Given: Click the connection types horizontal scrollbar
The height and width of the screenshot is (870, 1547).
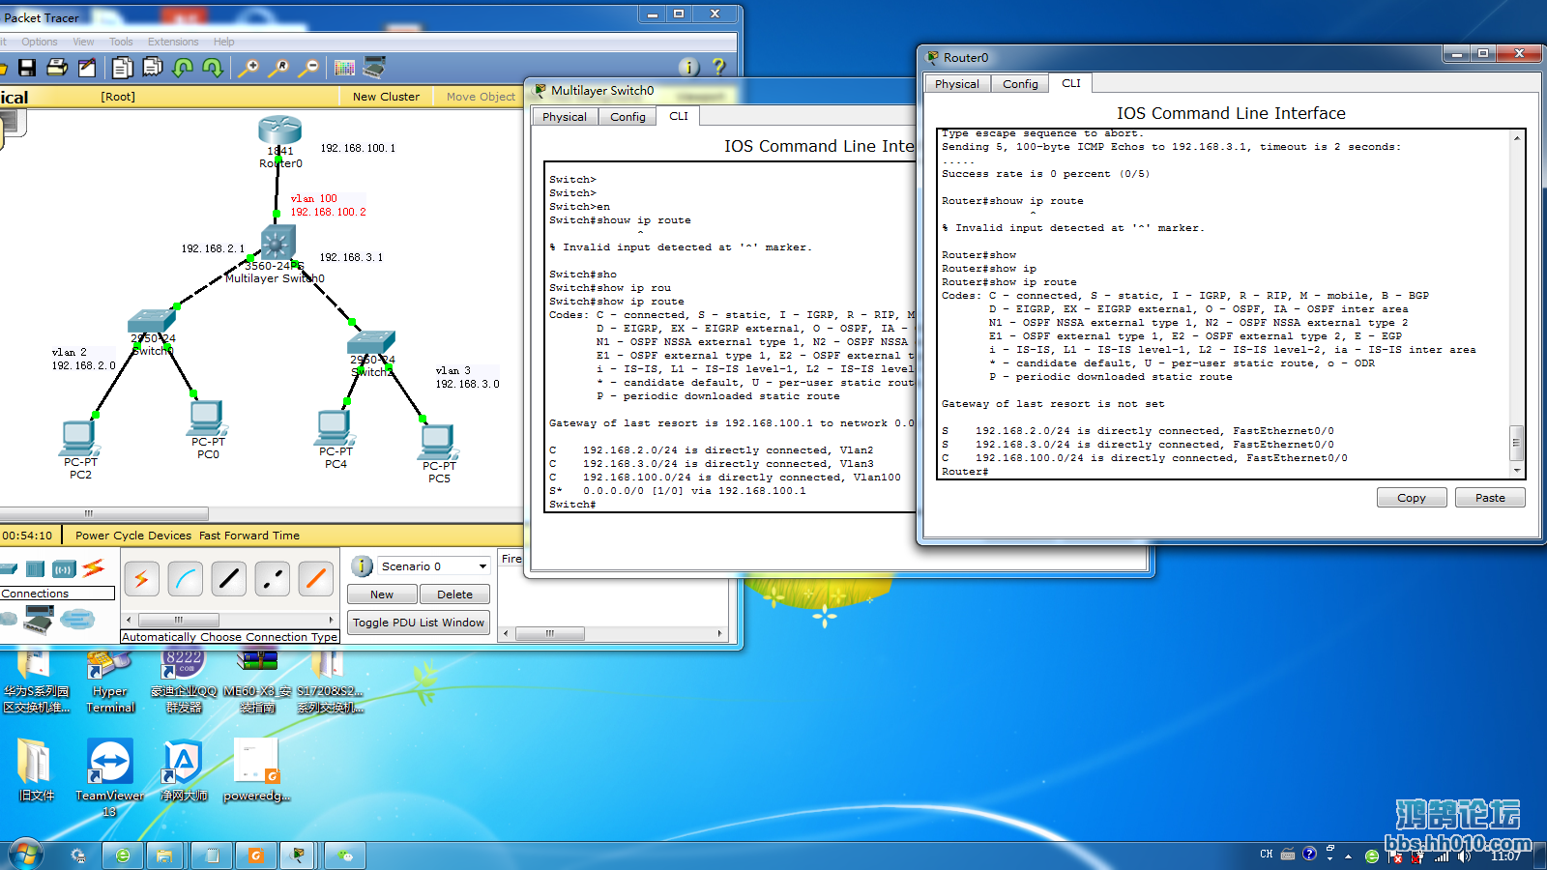Looking at the screenshot, I should point(229,620).
